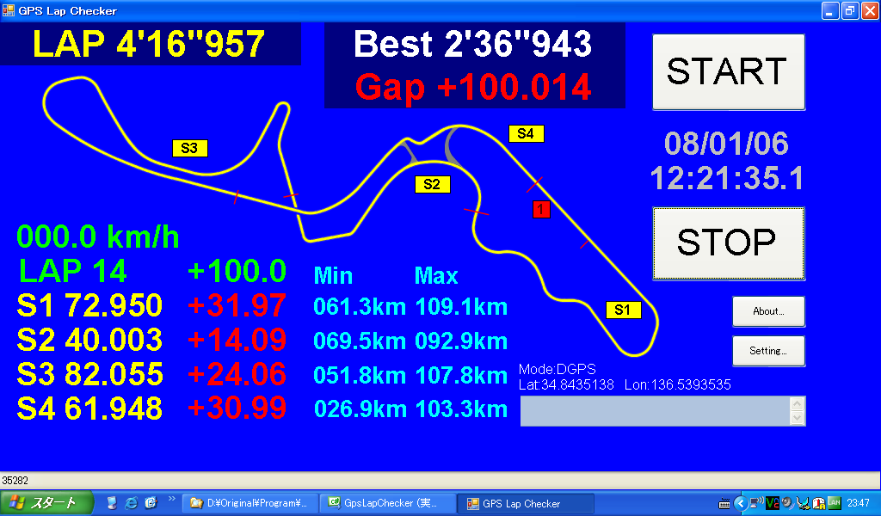Expand the quick launch chevron
881x516 pixels.
point(170,499)
